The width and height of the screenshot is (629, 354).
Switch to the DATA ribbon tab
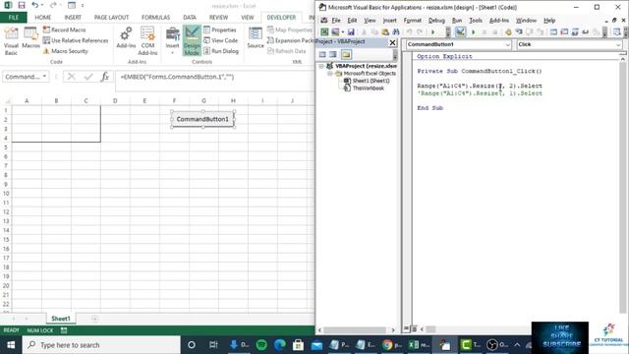tap(190, 18)
